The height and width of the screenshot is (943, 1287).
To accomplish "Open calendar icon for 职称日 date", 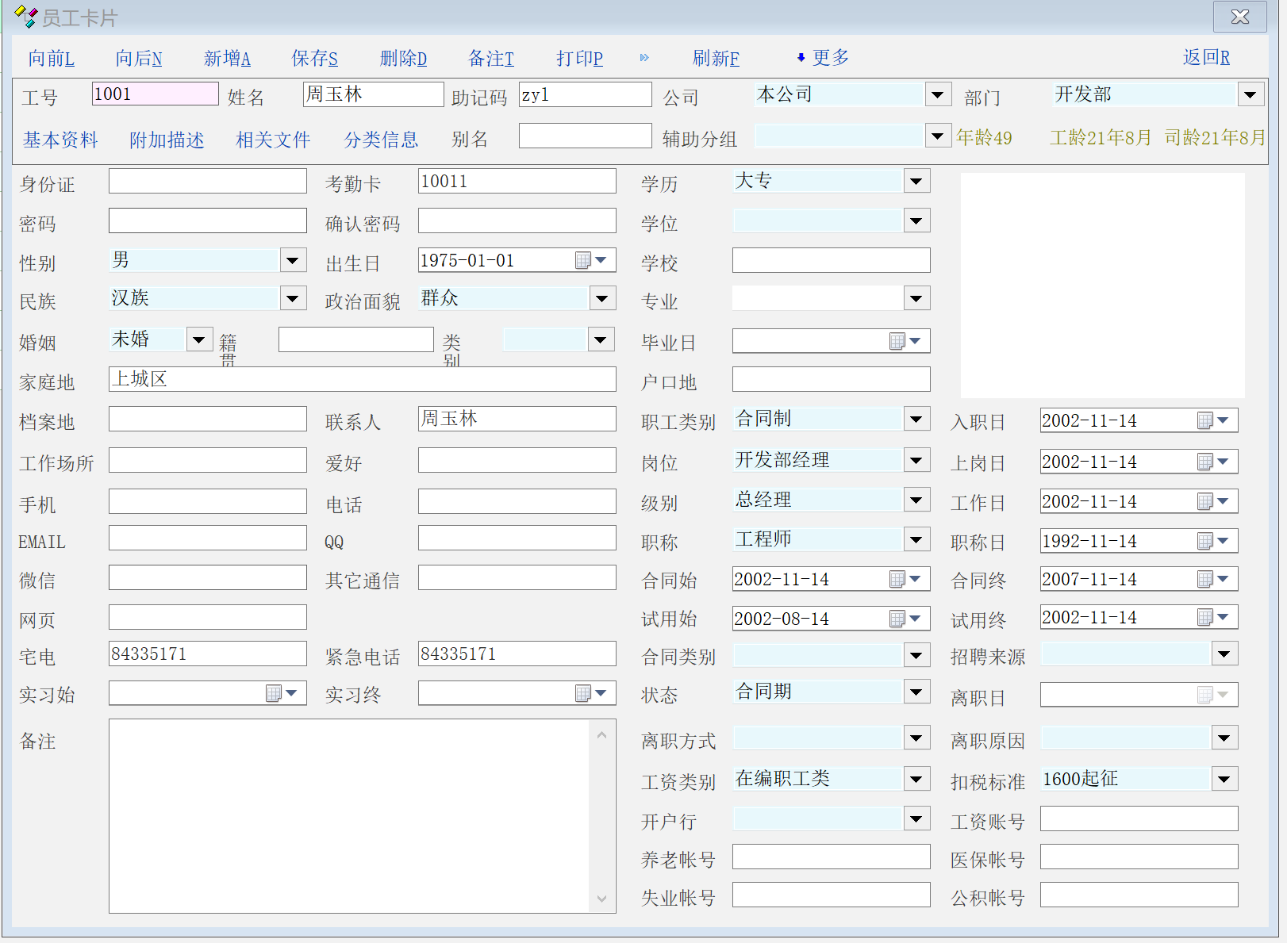I will tap(1205, 542).
